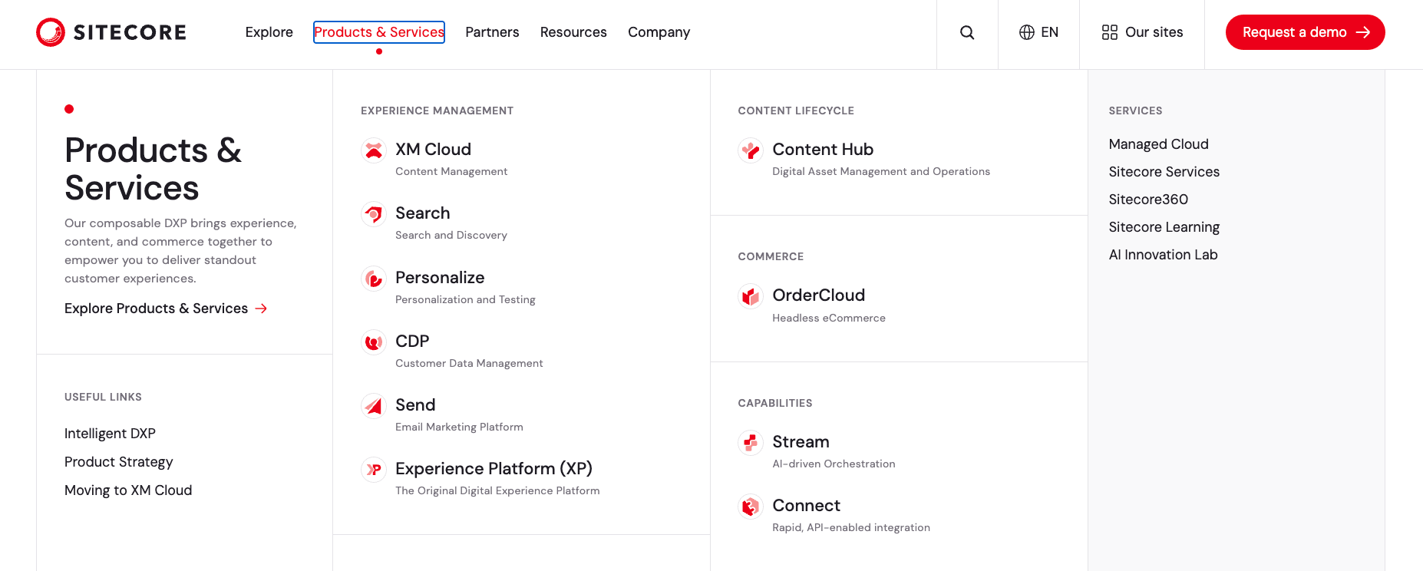1423x571 pixels.
Task: Open the EN language selector
Action: coord(1038,32)
